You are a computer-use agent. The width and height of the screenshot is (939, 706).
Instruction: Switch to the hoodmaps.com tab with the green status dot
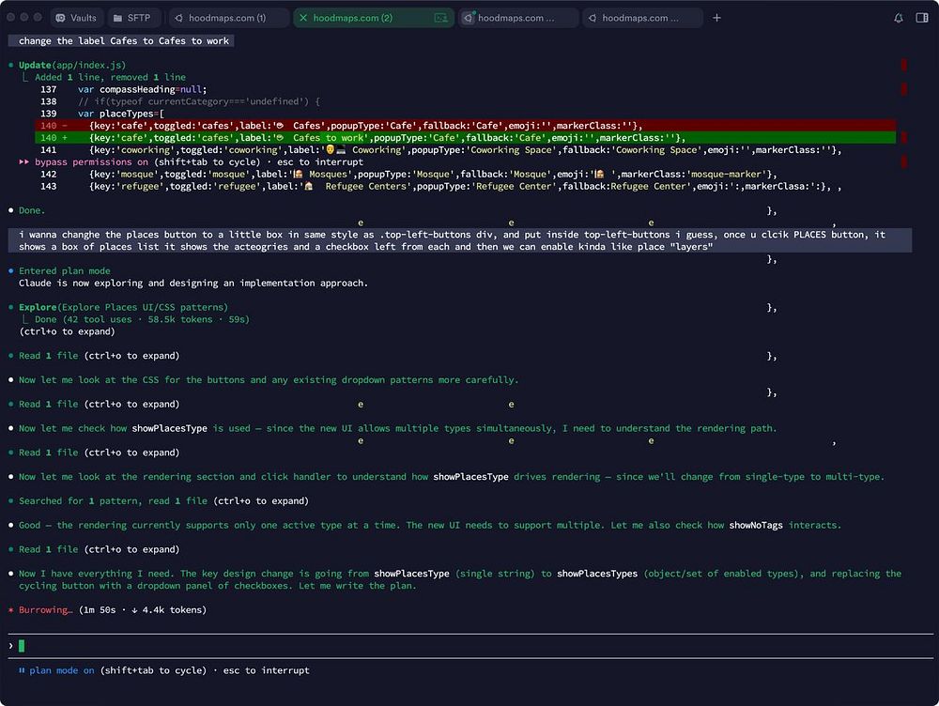click(x=516, y=18)
